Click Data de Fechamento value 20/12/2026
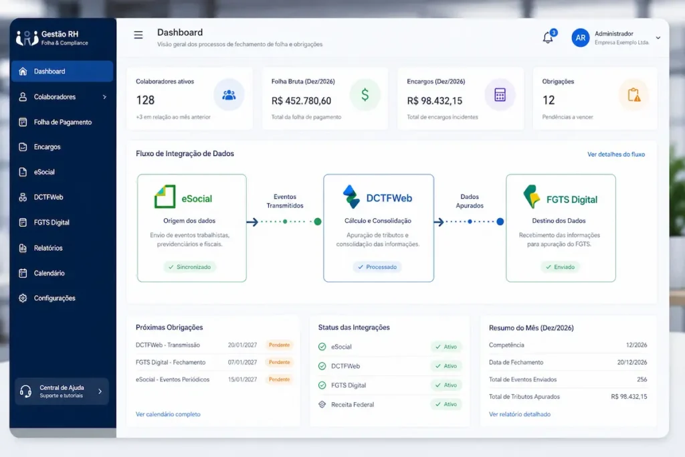This screenshot has width=685, height=457. point(632,362)
